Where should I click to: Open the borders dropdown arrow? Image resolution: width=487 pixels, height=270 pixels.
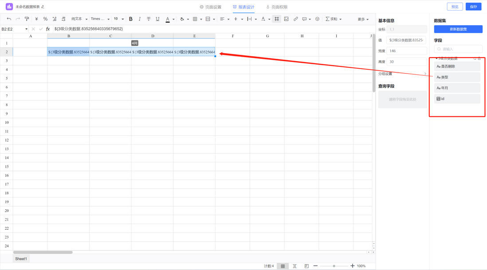pos(201,19)
